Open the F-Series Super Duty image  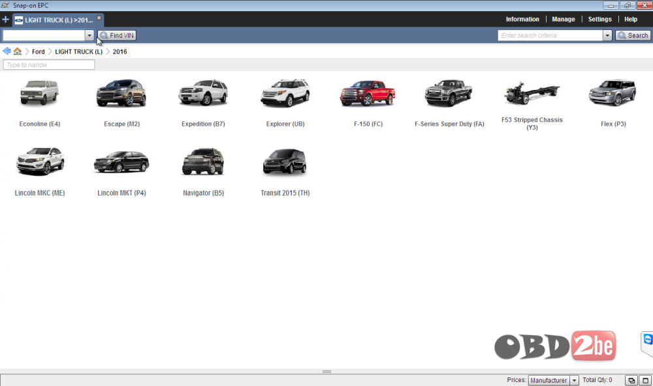tap(449, 93)
